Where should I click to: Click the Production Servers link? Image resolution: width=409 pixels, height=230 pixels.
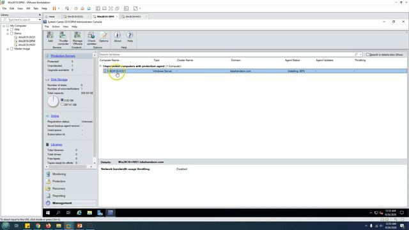pyautogui.click(x=63, y=56)
